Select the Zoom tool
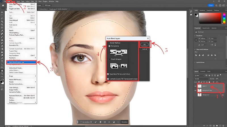 [2, 74]
